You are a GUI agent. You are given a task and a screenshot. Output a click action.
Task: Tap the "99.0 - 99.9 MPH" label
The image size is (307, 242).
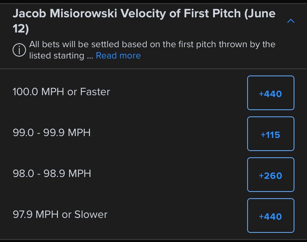52,133
